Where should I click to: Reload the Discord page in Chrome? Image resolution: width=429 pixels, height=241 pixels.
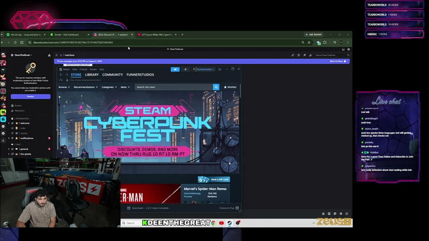point(15,43)
